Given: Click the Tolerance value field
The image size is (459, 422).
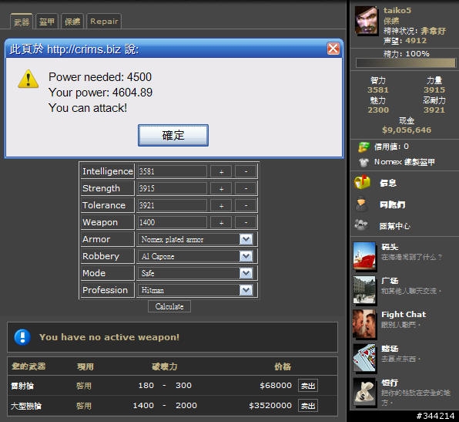Looking at the screenshot, I should (172, 205).
